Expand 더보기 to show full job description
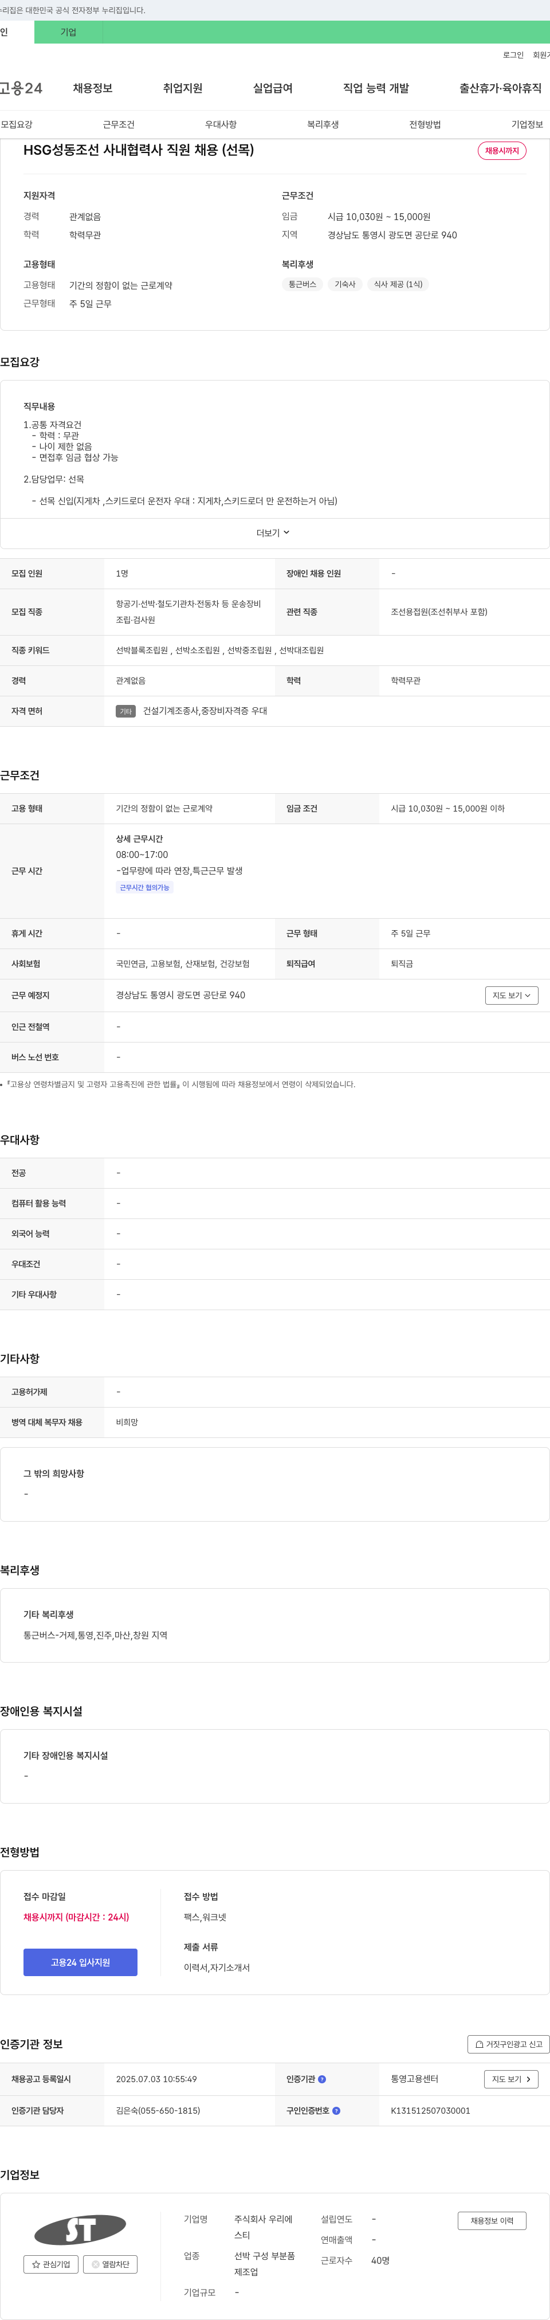Screen dimensions: 550x2320 pos(273,533)
